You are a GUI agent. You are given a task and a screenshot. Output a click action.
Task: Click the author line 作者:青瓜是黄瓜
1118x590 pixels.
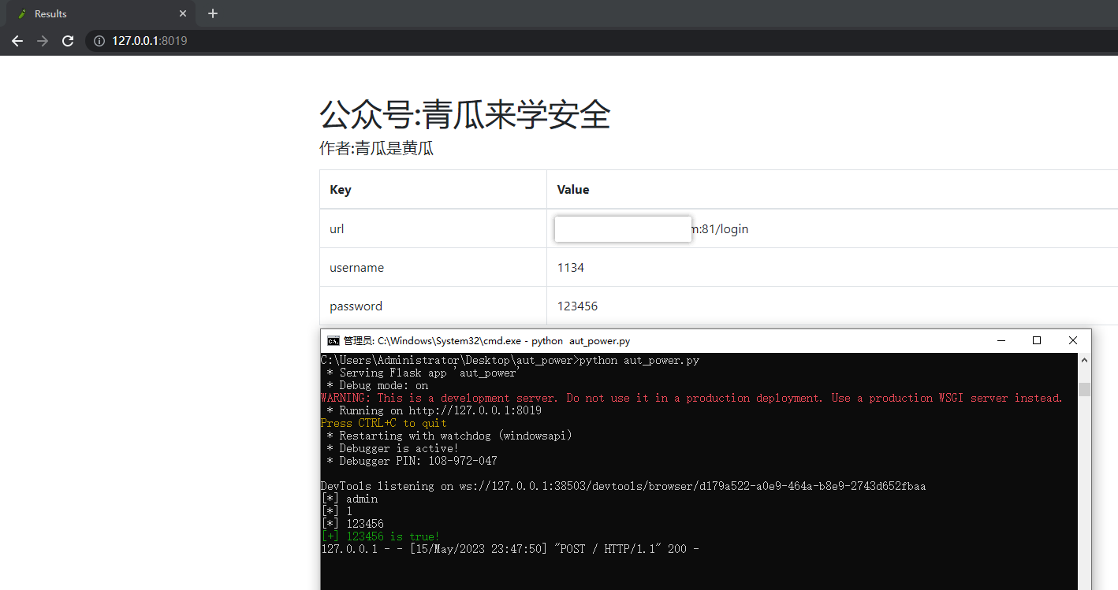[377, 148]
